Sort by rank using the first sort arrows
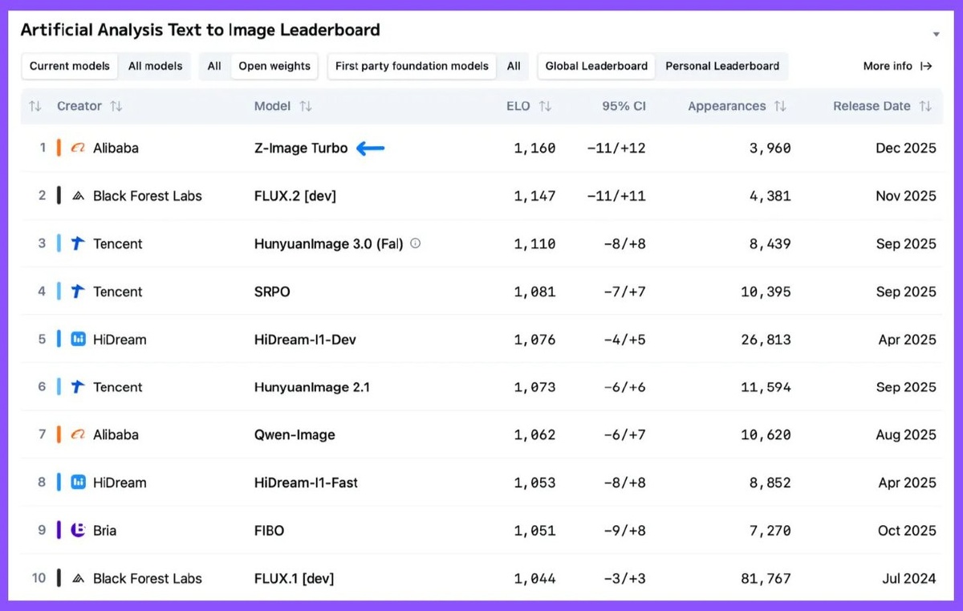Viewport: 963px width, 611px height. [35, 106]
